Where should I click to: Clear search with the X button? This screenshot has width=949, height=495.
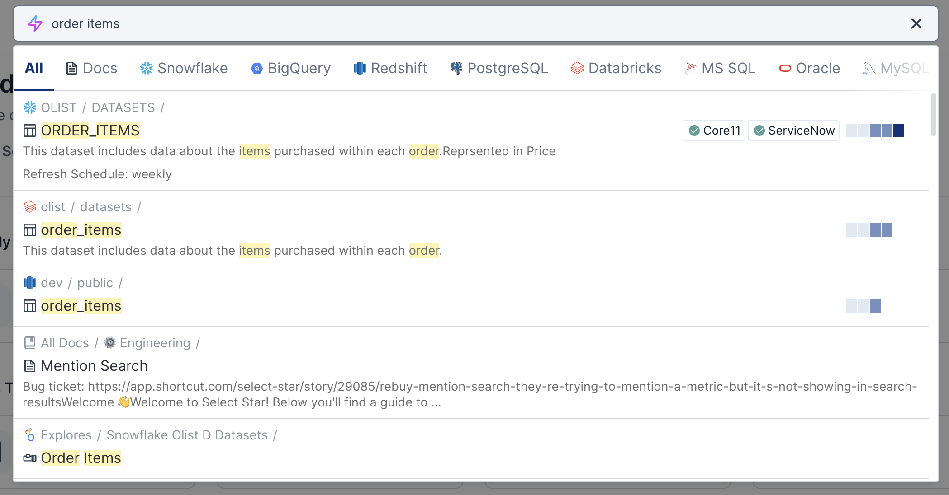click(916, 23)
